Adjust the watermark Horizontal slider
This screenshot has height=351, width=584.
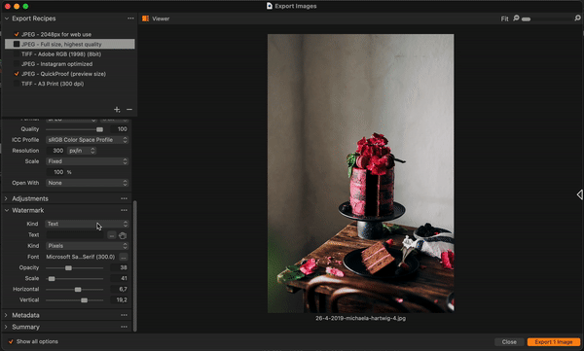78,290
